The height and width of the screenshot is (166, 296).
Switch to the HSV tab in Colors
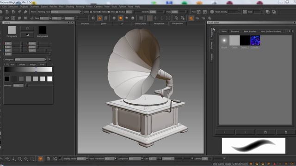coord(12,65)
